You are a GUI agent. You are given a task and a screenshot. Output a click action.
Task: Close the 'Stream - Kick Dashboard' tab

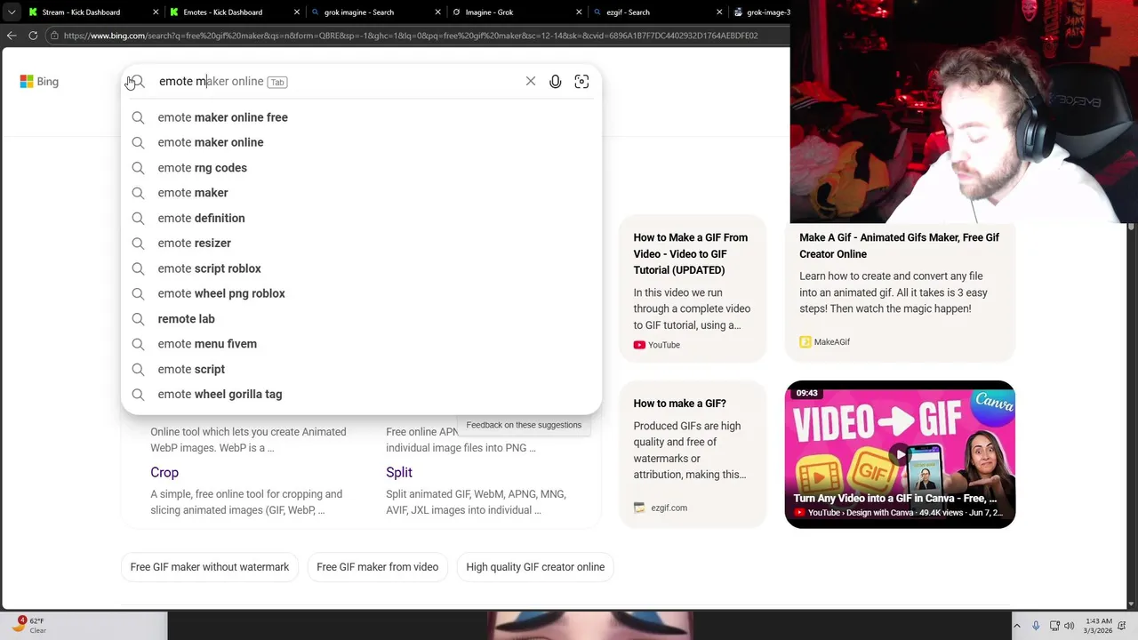coord(156,12)
